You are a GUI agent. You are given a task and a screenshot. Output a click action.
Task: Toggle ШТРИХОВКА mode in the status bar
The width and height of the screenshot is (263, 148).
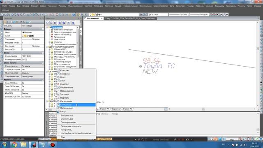[105, 139]
